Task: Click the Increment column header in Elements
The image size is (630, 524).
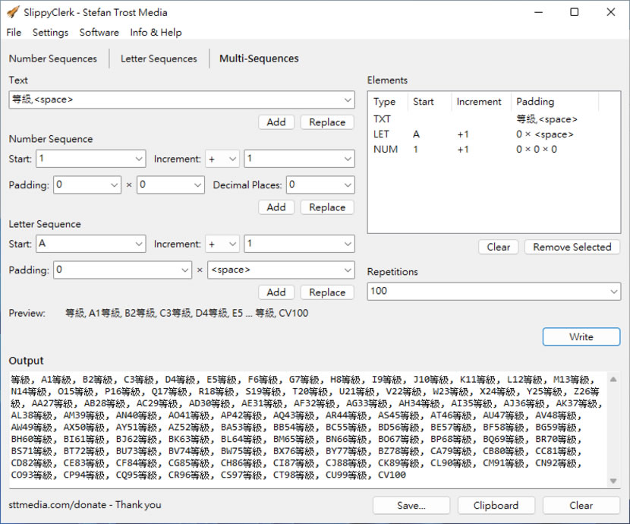Action: tap(480, 102)
